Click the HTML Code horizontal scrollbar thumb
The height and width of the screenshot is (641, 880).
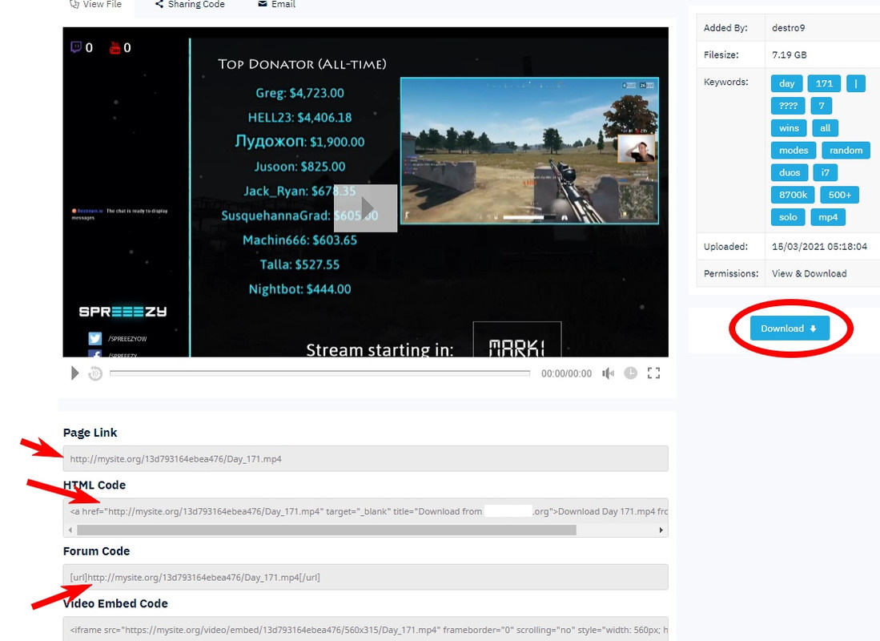(327, 530)
